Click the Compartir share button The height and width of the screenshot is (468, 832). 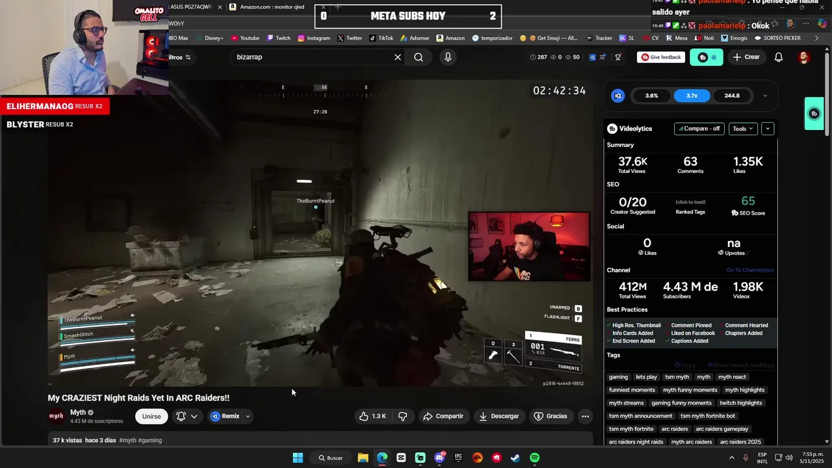(x=443, y=416)
